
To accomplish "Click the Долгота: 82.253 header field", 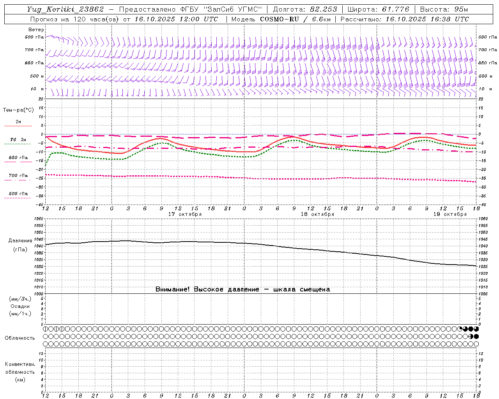I will tap(305, 9).
